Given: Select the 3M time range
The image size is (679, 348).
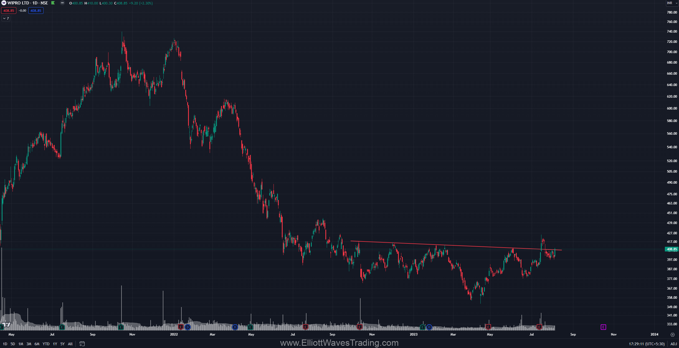Looking at the screenshot, I should click(29, 344).
